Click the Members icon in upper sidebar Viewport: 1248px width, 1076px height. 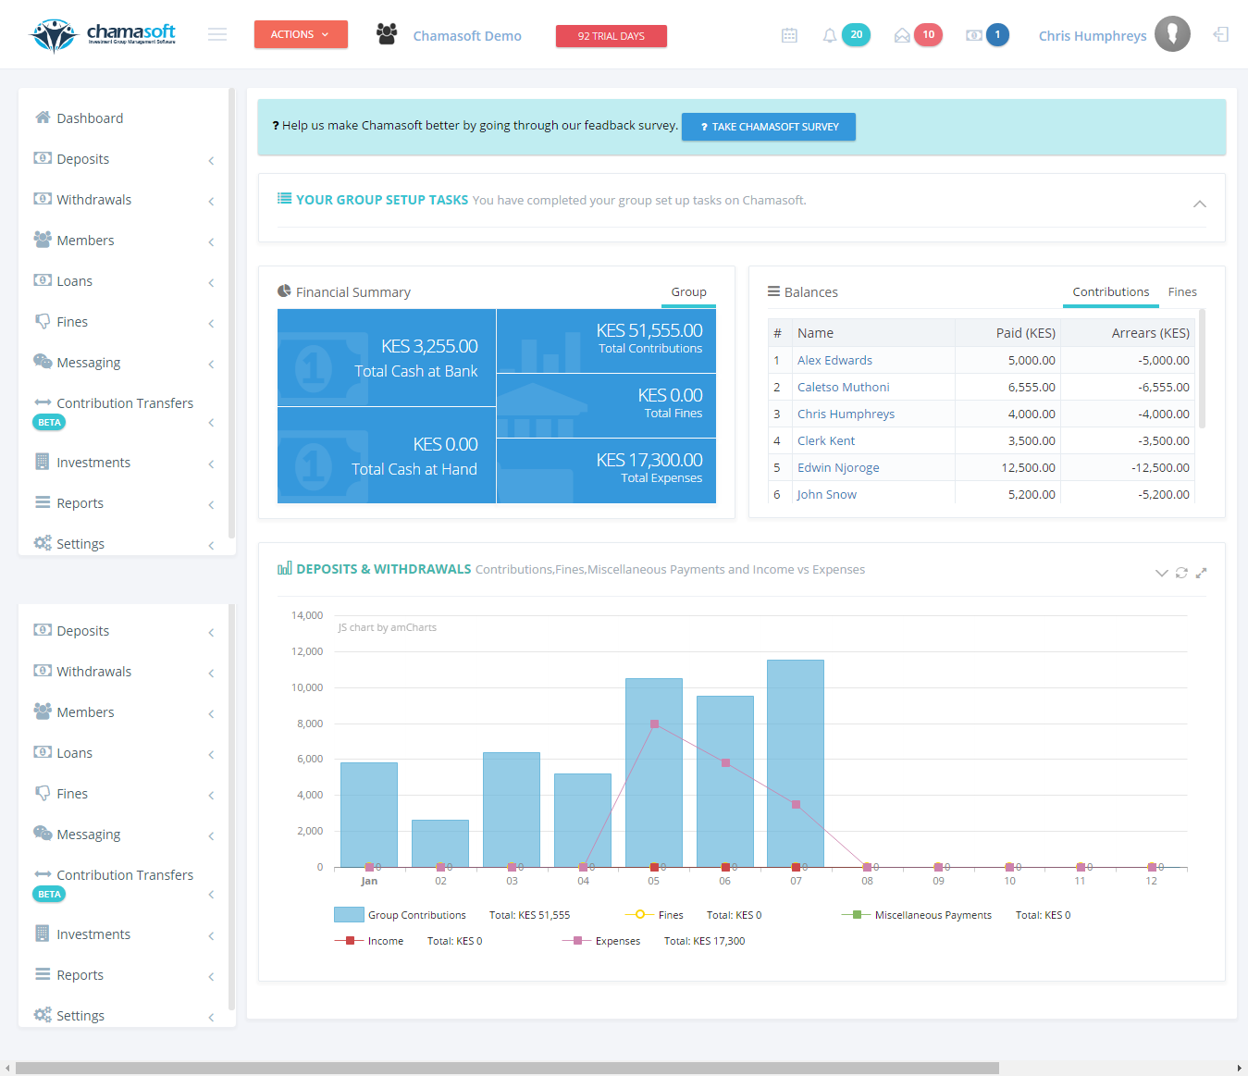[x=43, y=240]
